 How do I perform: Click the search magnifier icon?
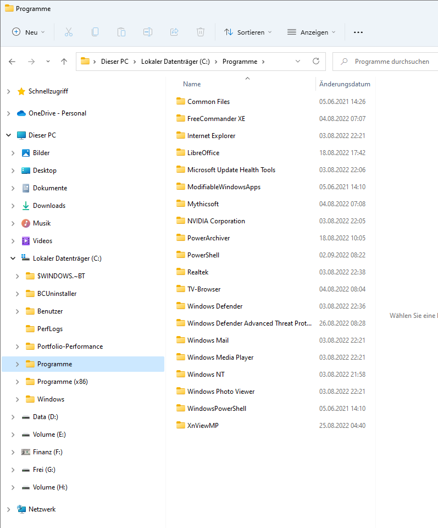(344, 62)
